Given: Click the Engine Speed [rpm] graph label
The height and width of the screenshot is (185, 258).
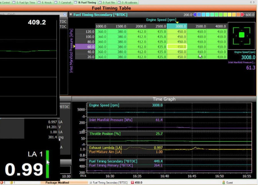Looking at the screenshot, I should point(104,105).
